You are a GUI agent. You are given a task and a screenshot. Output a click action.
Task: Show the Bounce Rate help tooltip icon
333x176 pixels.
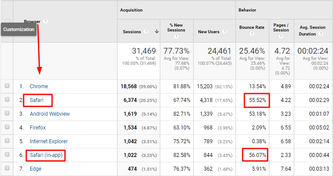coord(252,34)
